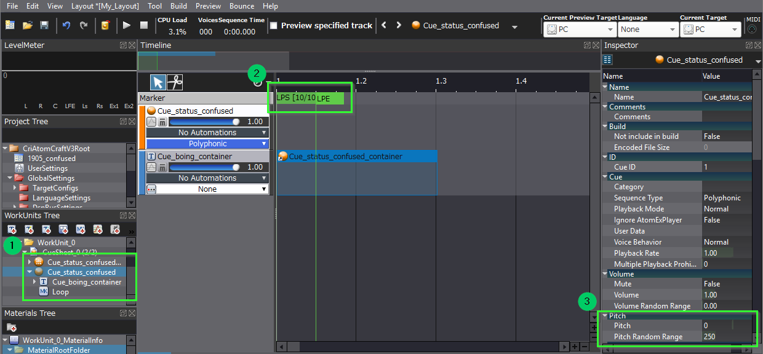Open the View menu
Viewport: 763px width, 354px height.
coord(55,6)
